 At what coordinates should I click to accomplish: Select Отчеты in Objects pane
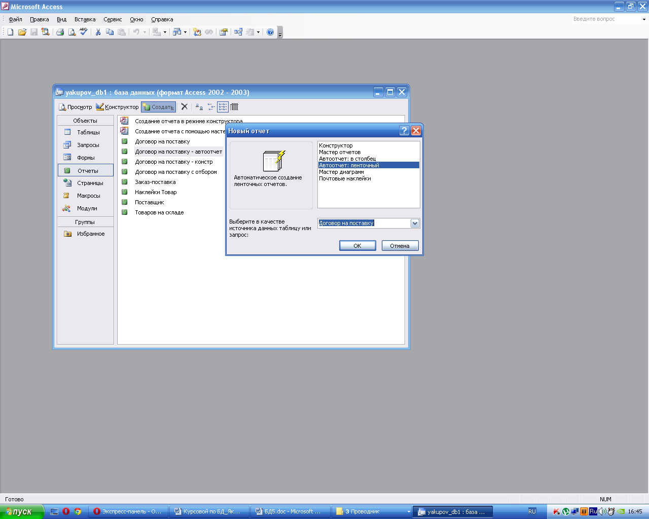[86, 171]
